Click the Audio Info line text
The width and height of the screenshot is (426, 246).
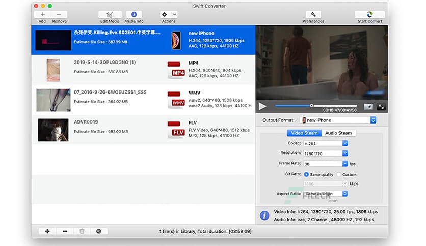(x=324, y=219)
